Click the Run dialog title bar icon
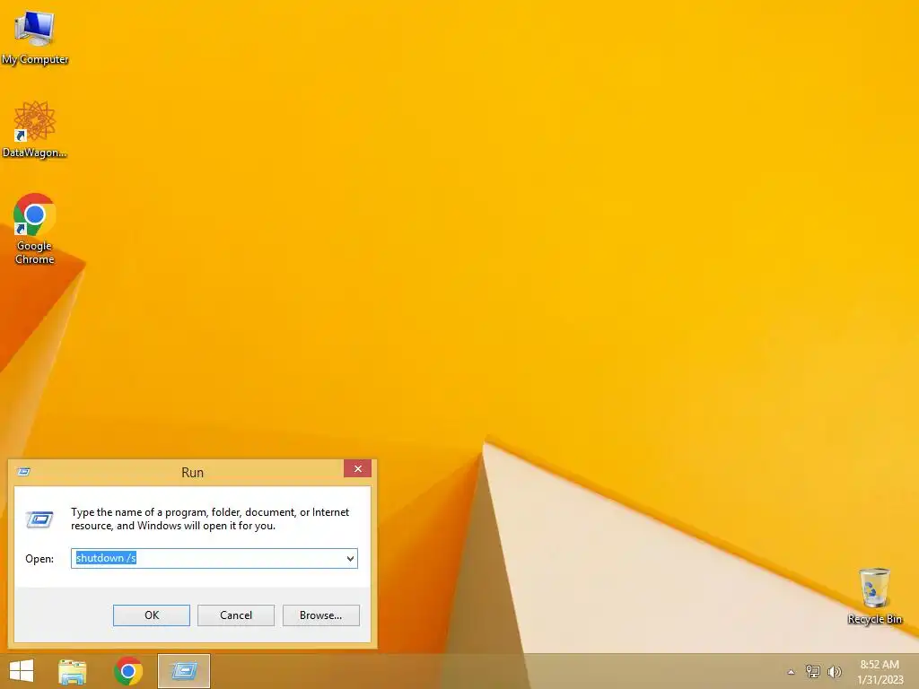The image size is (919, 689). click(24, 472)
